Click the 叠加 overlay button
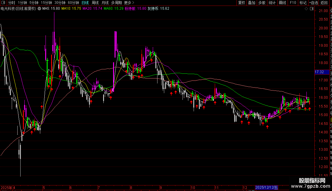 point(252,3)
